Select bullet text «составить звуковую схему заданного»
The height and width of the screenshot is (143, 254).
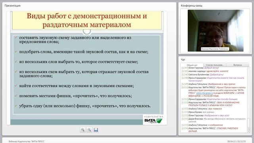click(75, 40)
